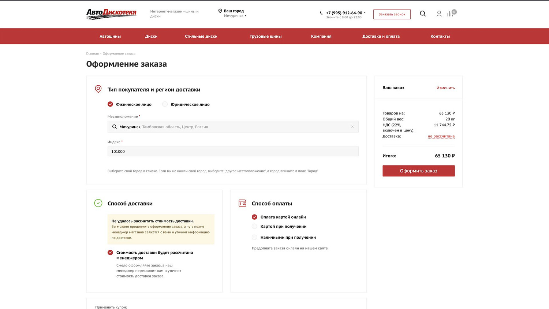The image size is (549, 309).
Task: Click the wallet icon beside Способ оплаты
Action: 242,203
